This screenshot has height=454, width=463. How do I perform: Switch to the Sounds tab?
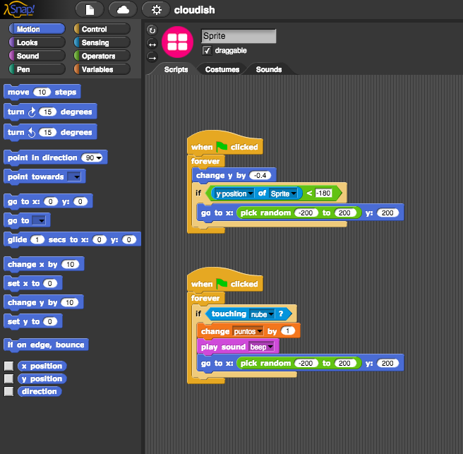click(268, 69)
